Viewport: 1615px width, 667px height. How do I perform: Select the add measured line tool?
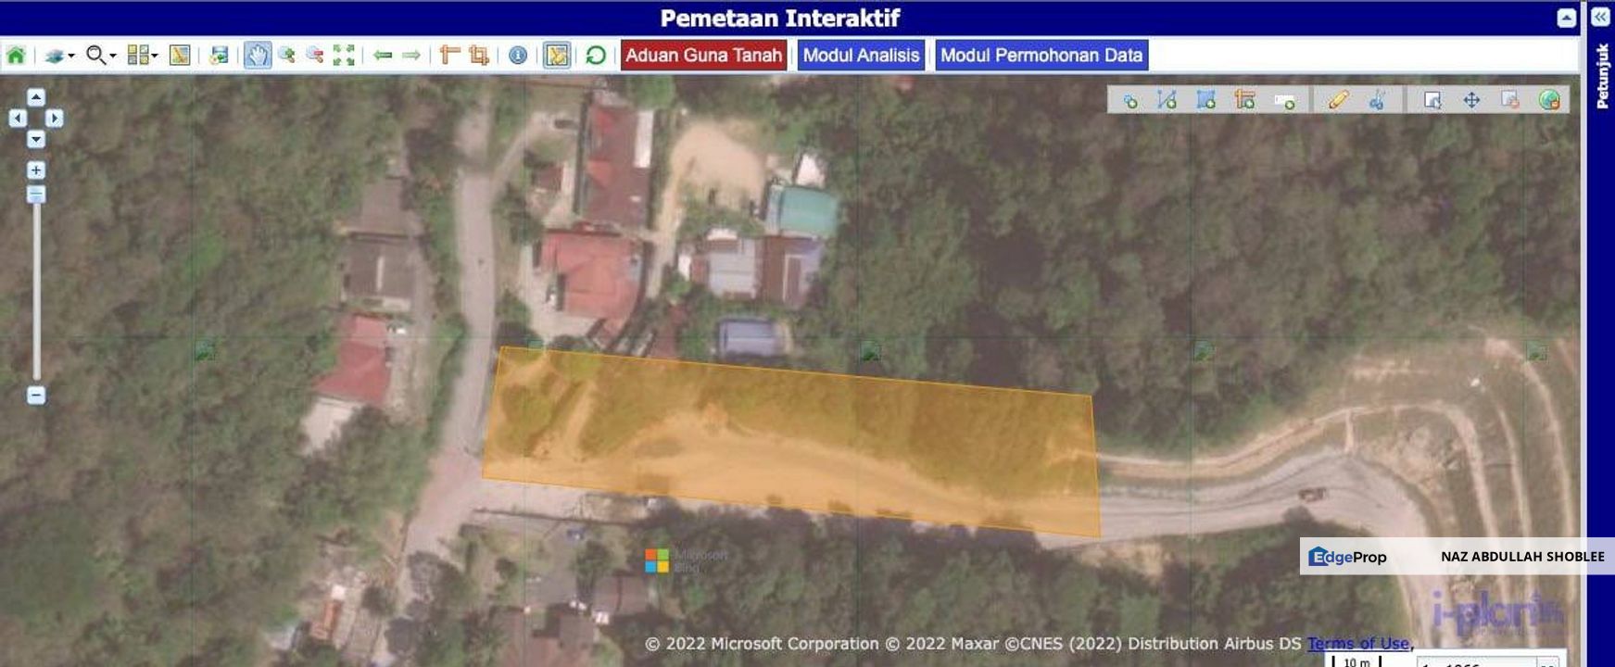(x=1245, y=100)
